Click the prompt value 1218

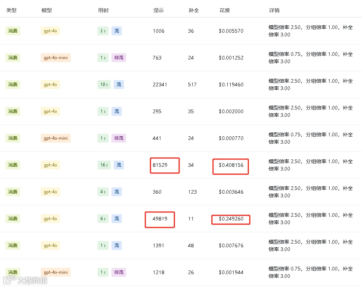coord(158,272)
